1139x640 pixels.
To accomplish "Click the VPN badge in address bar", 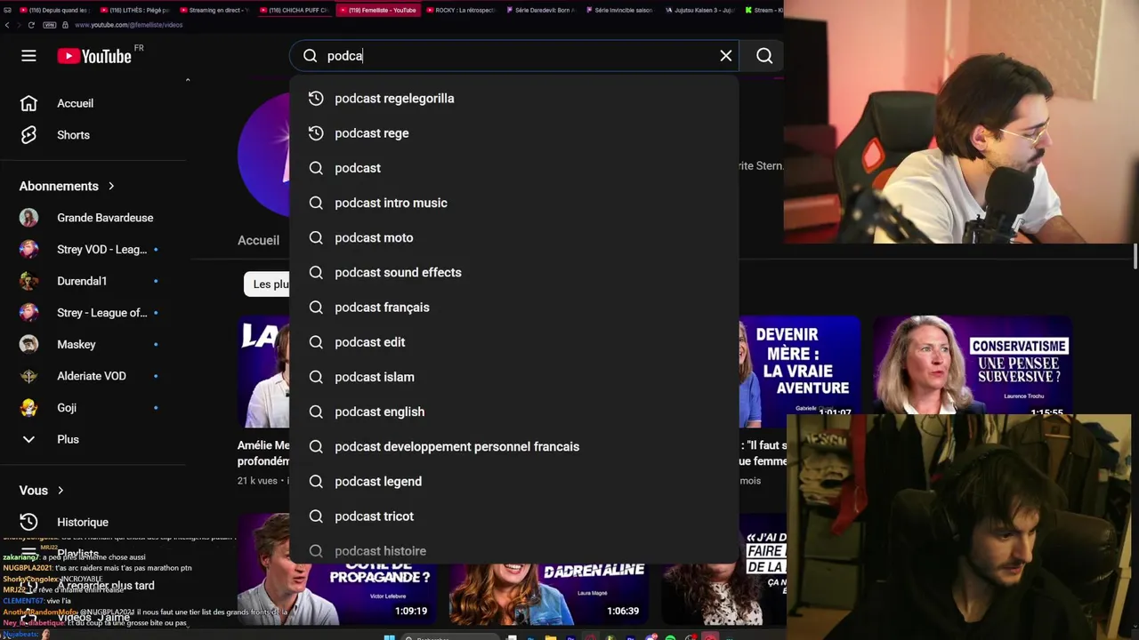I will (x=50, y=25).
